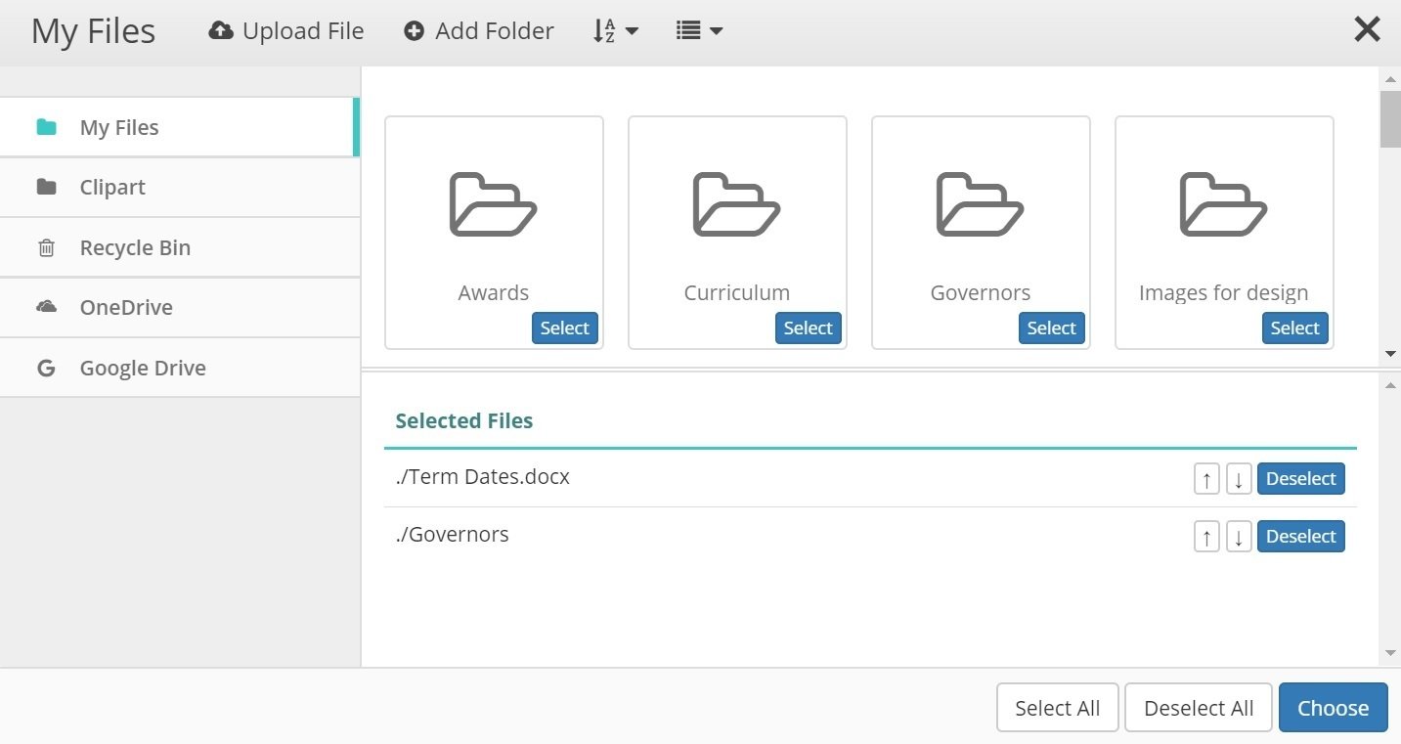Click the Deselect All button
This screenshot has height=744, width=1401.
tap(1199, 708)
